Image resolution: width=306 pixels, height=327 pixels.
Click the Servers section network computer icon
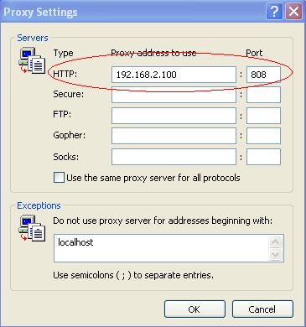point(32,60)
